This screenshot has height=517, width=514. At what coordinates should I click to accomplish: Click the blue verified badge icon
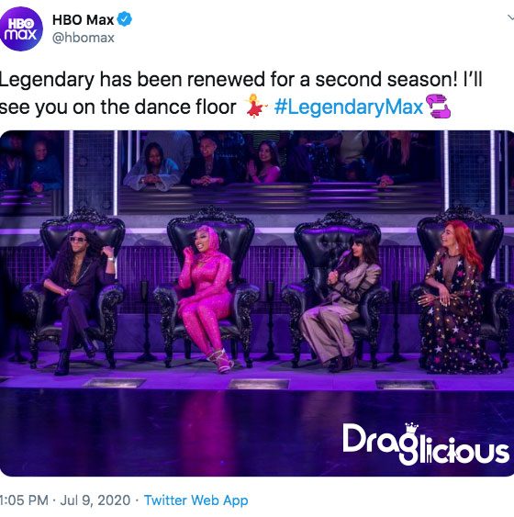pyautogui.click(x=125, y=19)
